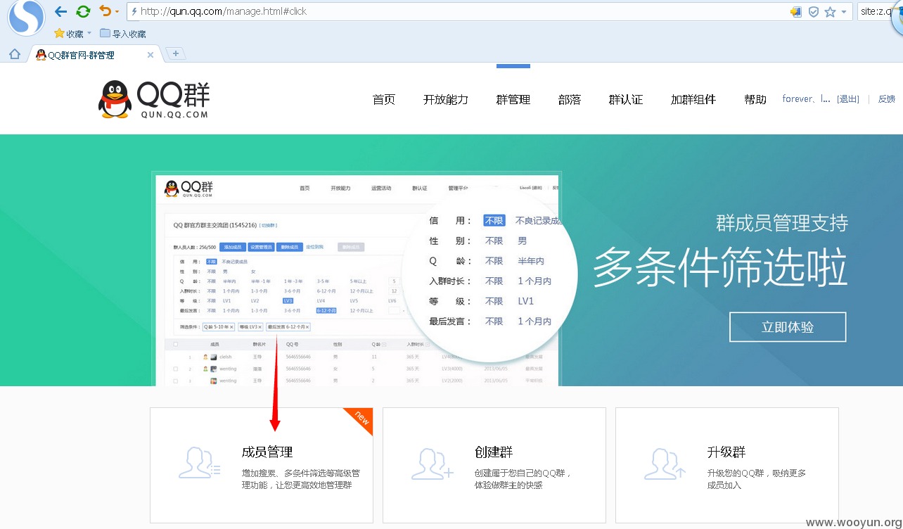Click the 升级群 card title
The image size is (903, 529).
click(726, 452)
